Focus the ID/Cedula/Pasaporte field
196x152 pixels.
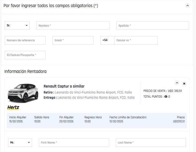click(x=25, y=55)
